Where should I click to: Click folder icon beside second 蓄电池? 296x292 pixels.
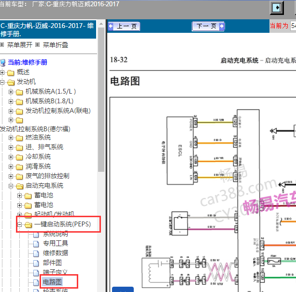click(28, 205)
